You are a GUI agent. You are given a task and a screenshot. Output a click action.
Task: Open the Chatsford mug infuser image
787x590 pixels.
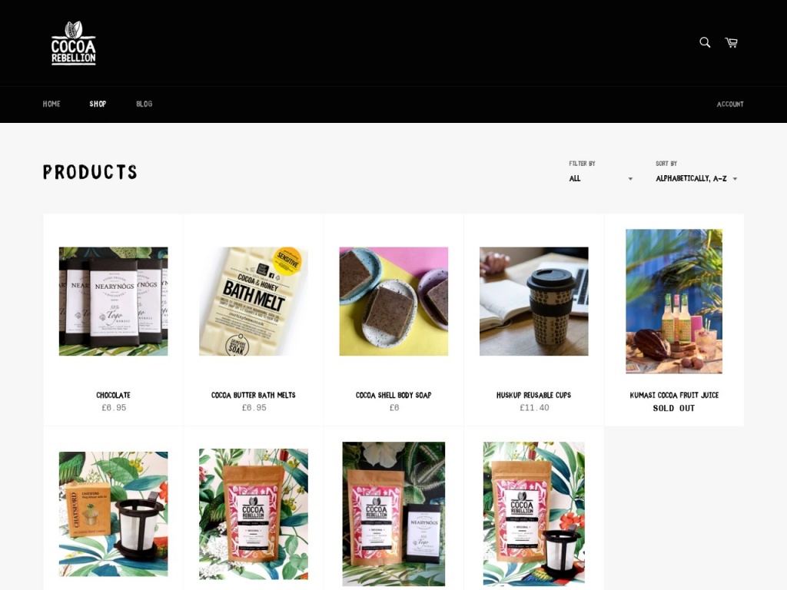pyautogui.click(x=114, y=514)
